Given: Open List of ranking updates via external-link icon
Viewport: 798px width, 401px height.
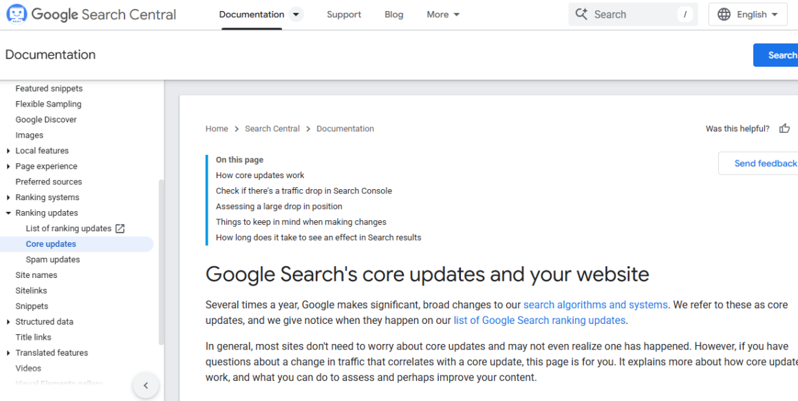Looking at the screenshot, I should [x=120, y=228].
